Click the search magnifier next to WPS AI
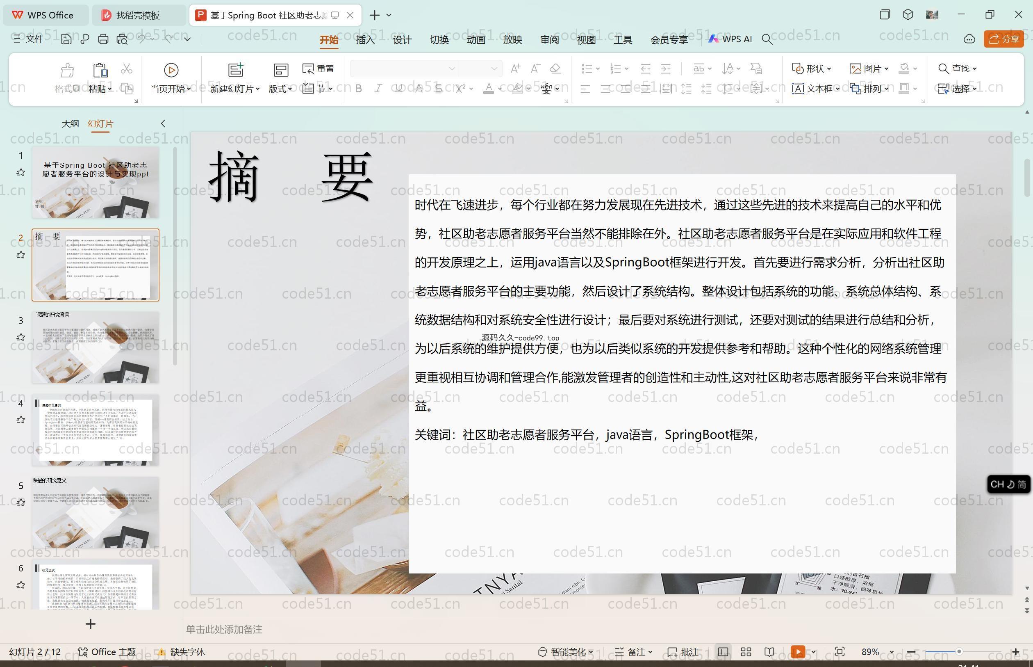Image resolution: width=1033 pixels, height=667 pixels. [x=767, y=39]
